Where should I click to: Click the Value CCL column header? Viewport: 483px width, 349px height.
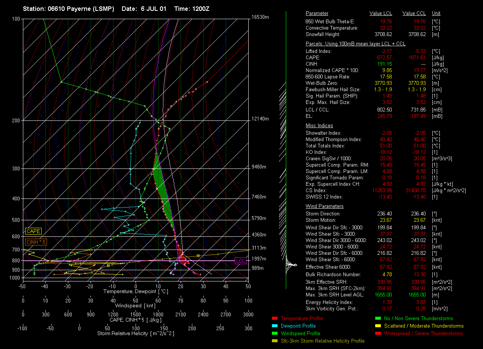point(414,14)
